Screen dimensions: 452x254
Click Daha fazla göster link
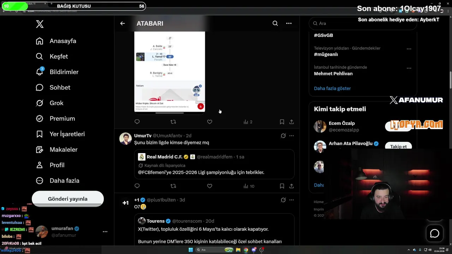coord(332,88)
